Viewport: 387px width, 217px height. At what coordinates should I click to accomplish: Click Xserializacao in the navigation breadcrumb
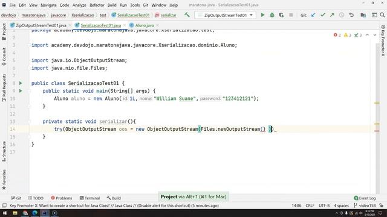tap(83, 15)
